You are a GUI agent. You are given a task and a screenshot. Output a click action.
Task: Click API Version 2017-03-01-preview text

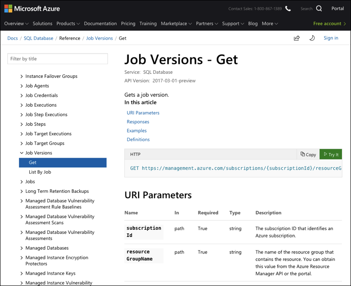pyautogui.click(x=160, y=81)
